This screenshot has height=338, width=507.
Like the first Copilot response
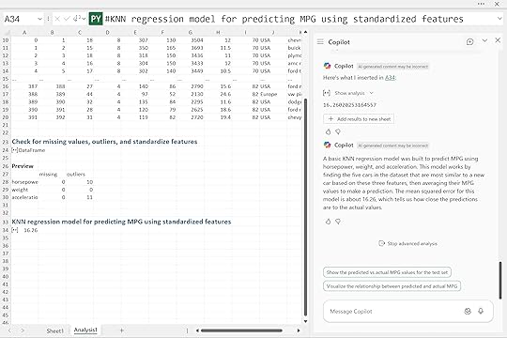pos(328,131)
